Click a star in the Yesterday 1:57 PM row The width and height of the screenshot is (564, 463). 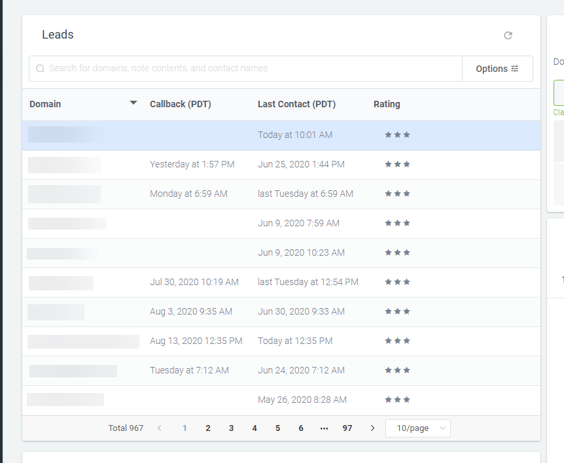click(397, 163)
